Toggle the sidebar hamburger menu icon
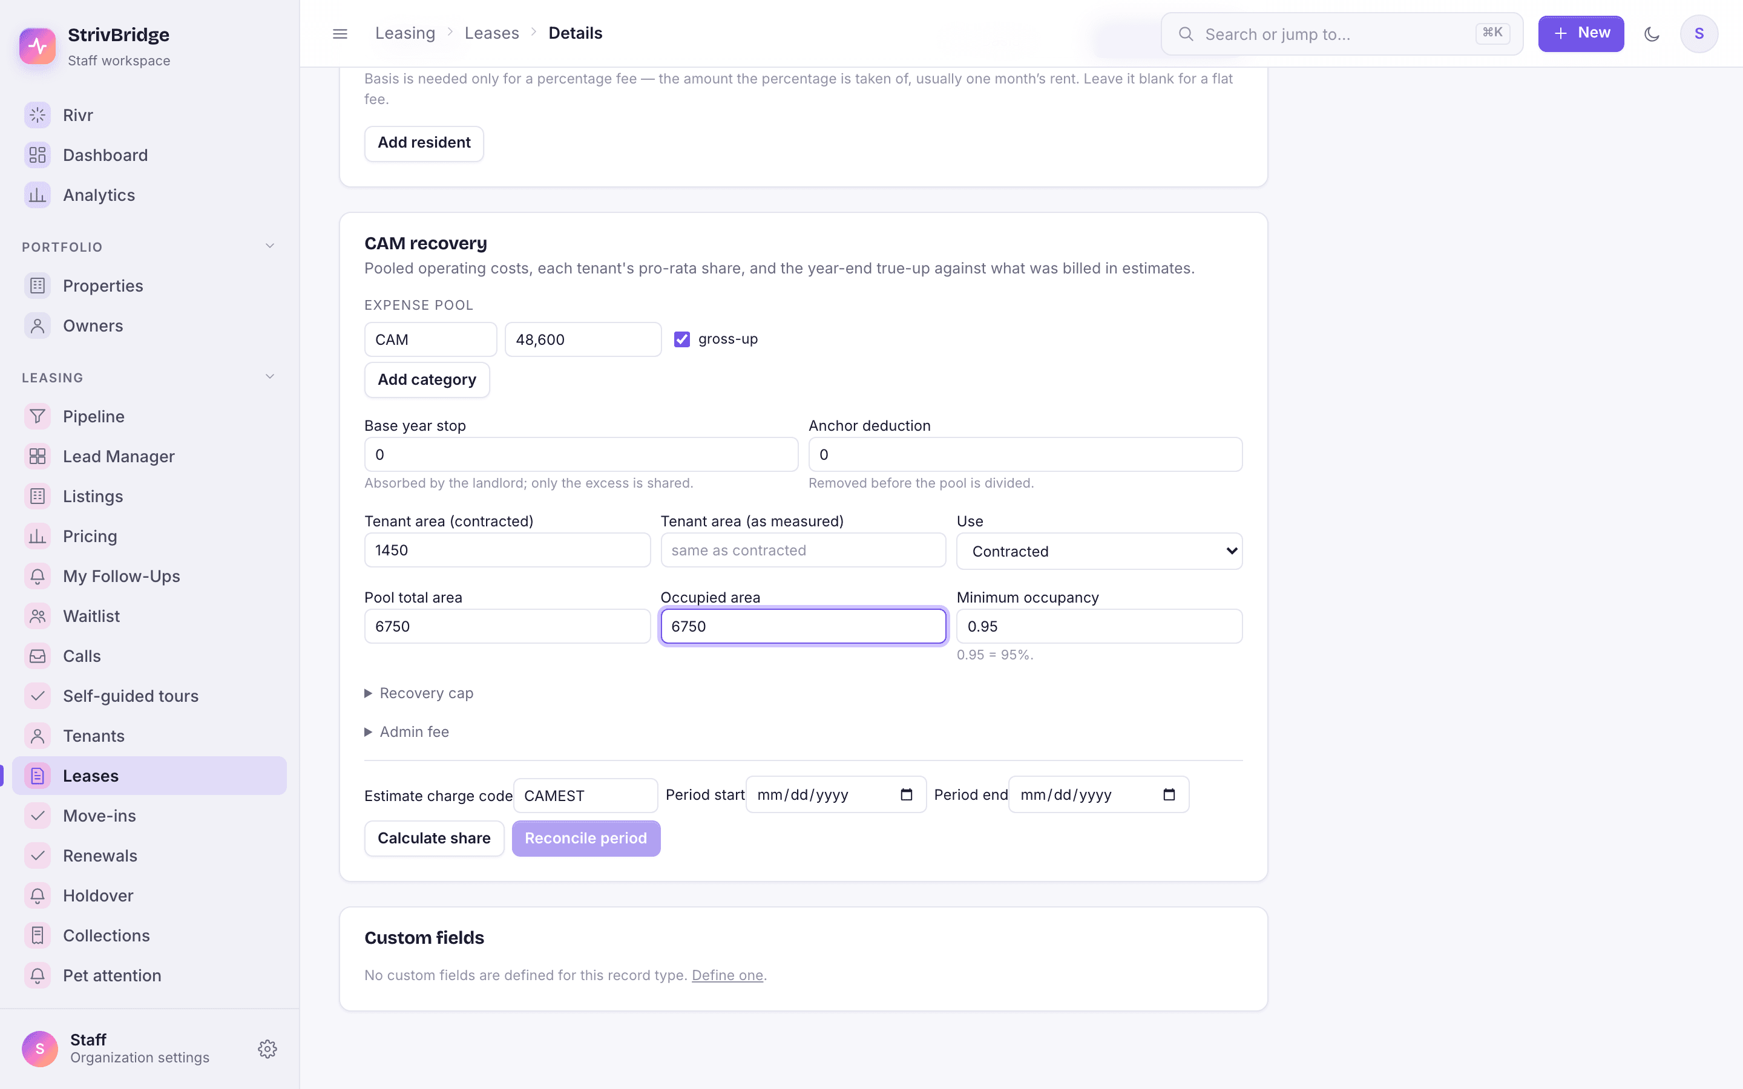Image resolution: width=1743 pixels, height=1089 pixels. click(x=340, y=34)
